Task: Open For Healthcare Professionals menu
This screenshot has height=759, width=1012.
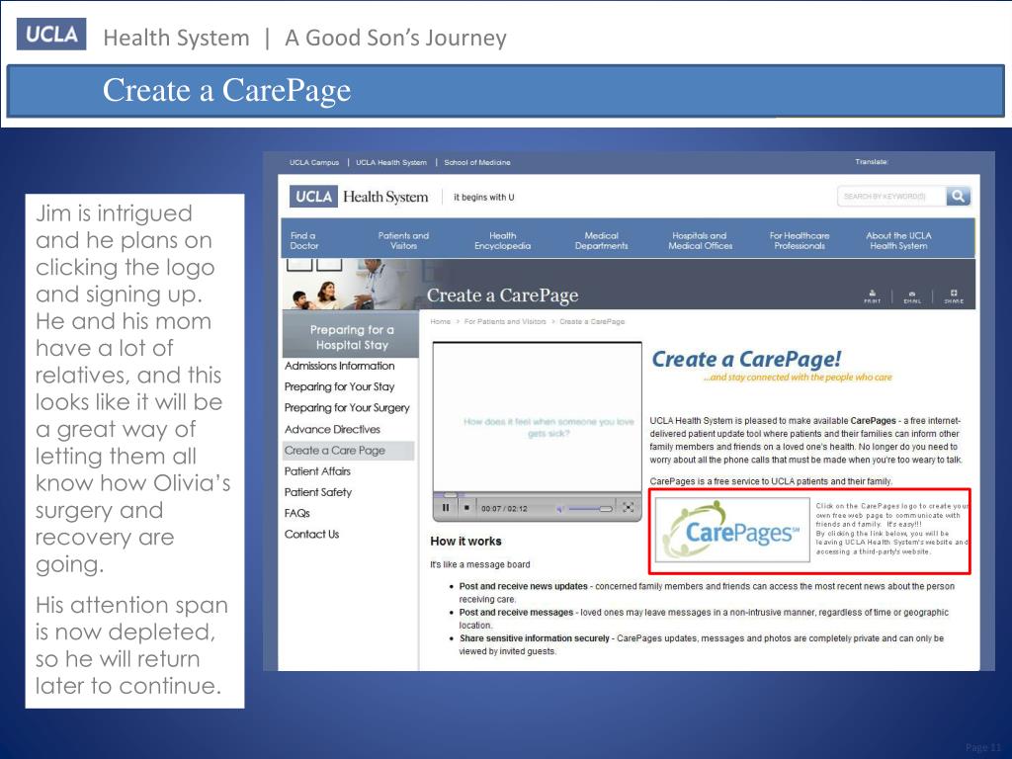Action: click(x=799, y=241)
